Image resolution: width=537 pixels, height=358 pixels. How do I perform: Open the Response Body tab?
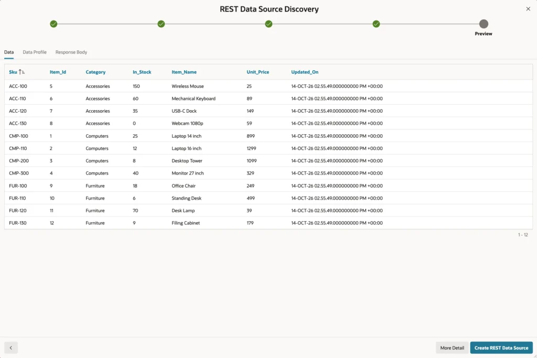tap(71, 52)
